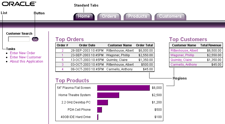
Task: Open the Enter New Customer link
Action: [26, 57]
